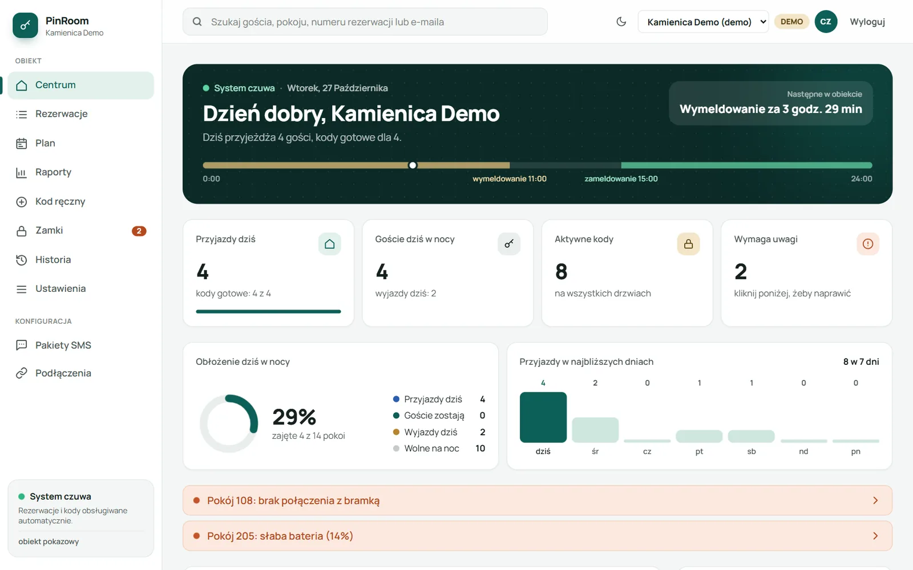Click the sb bar in arrivals chart
Viewport: 913px width, 570px height.
tap(752, 436)
